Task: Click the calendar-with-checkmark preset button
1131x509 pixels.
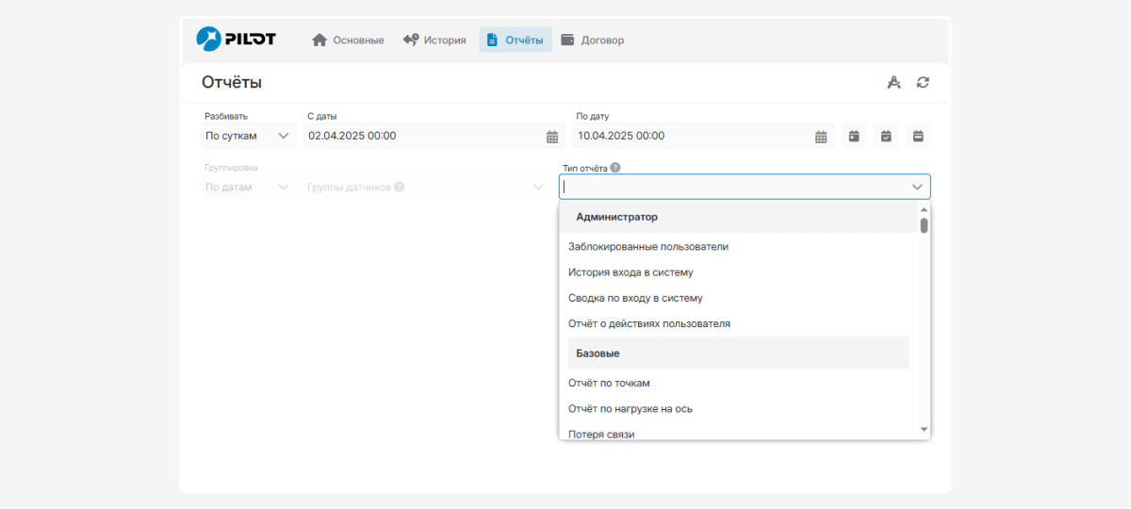Action: [886, 136]
